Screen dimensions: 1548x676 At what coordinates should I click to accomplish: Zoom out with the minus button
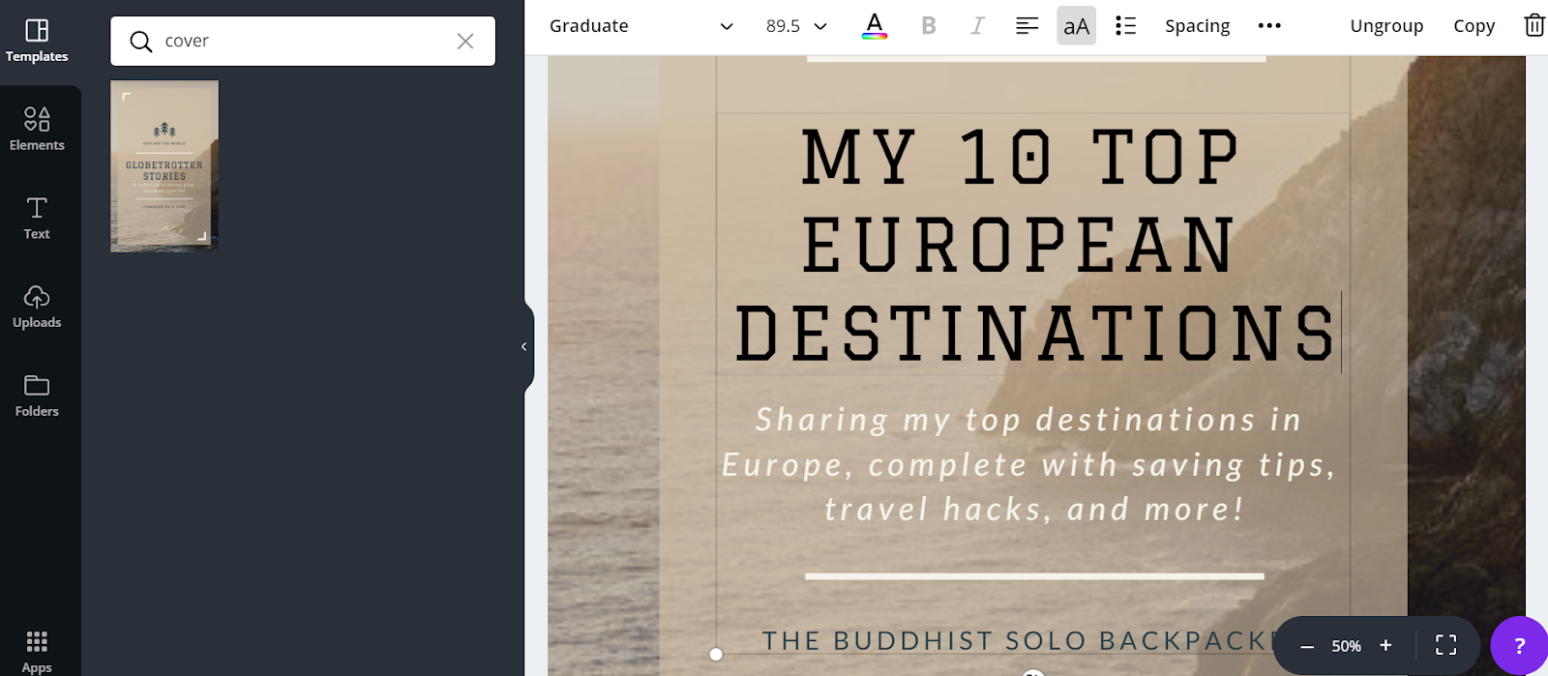click(x=1307, y=646)
